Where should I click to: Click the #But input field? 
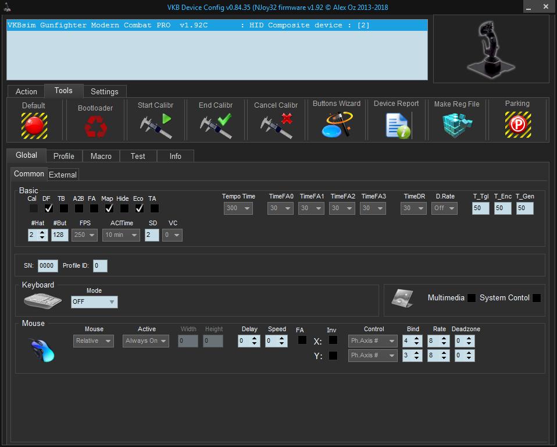[x=60, y=235]
